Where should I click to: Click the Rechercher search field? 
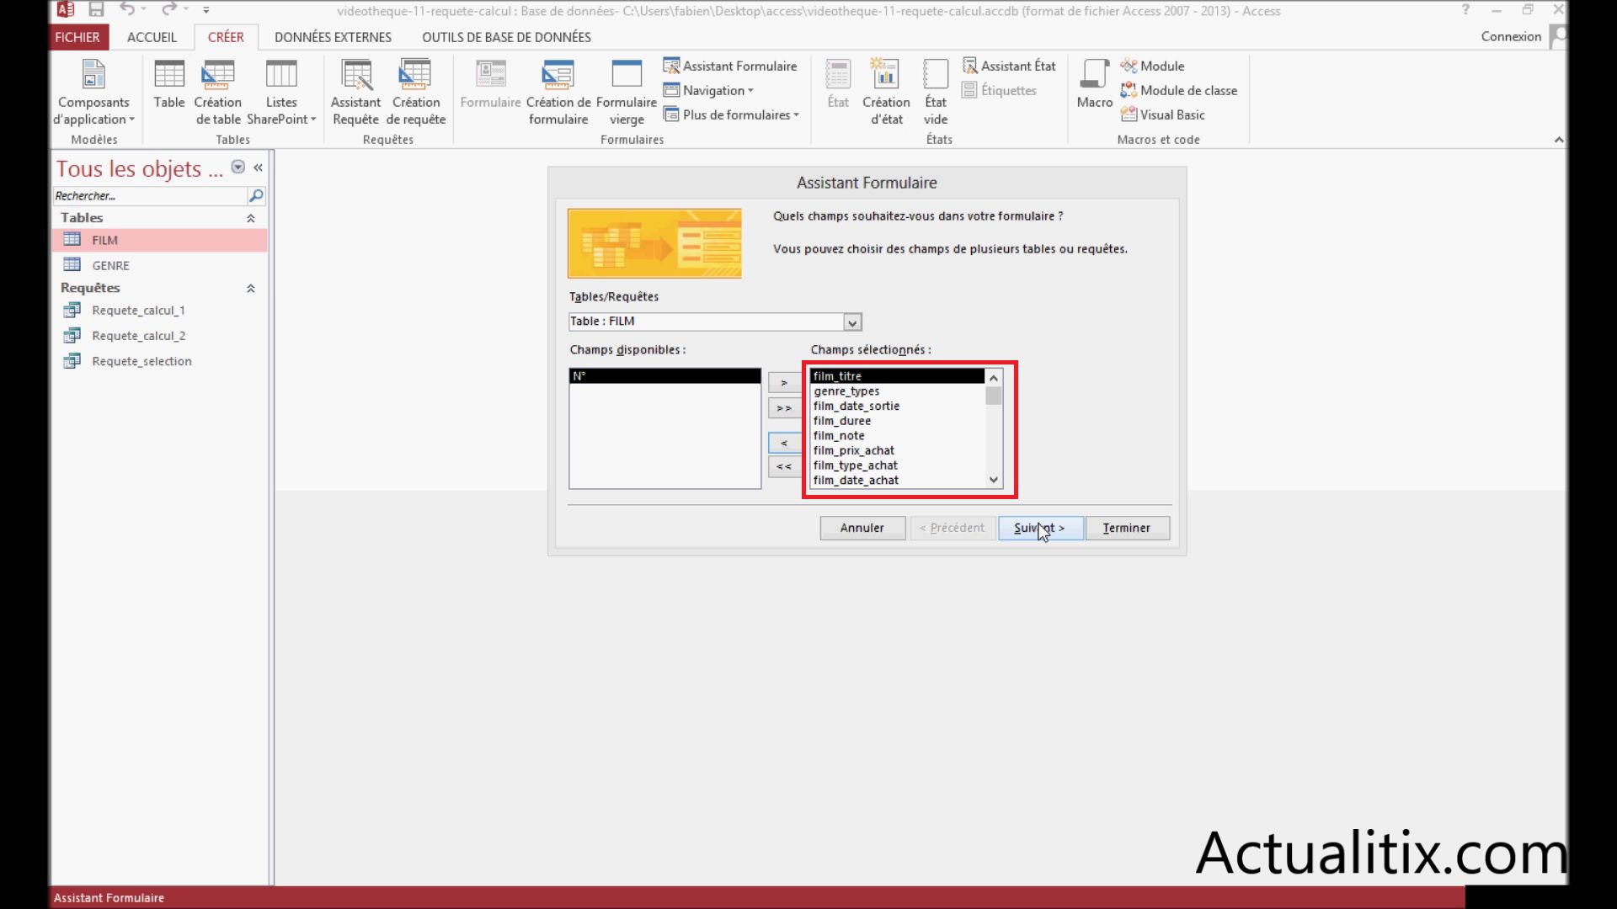coord(149,196)
